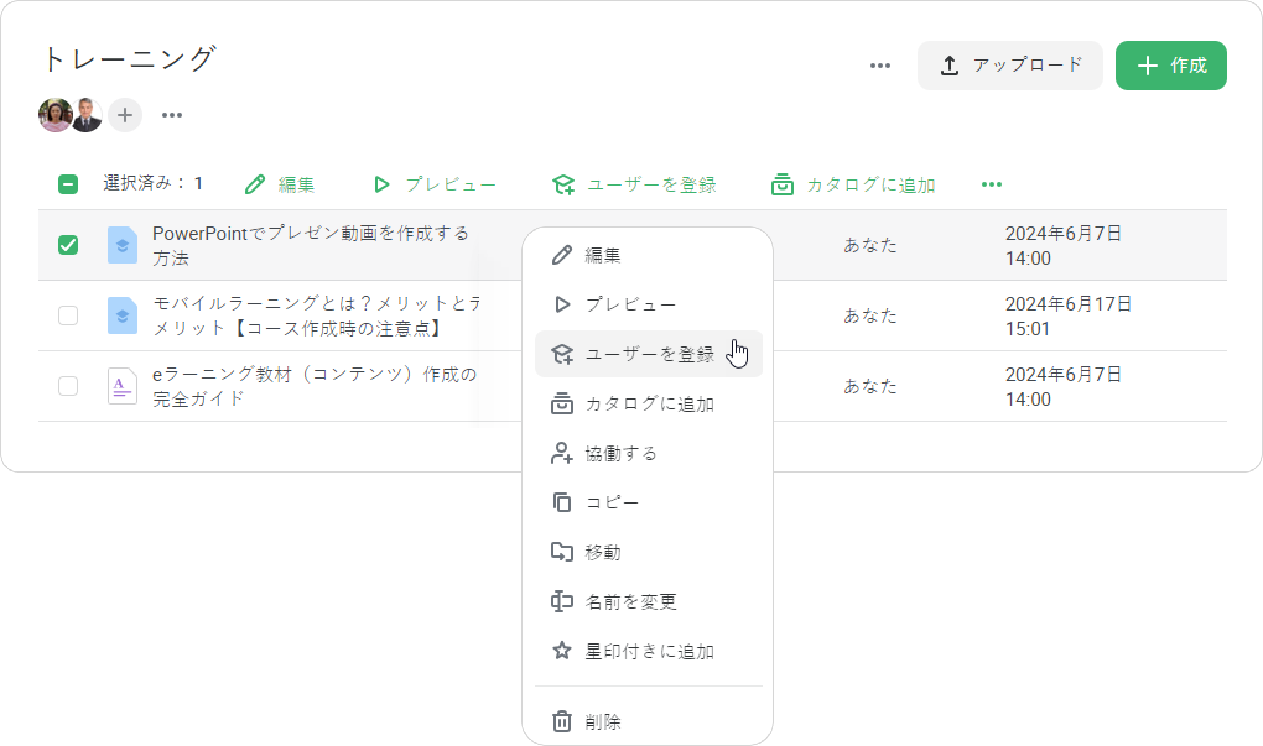Click the green 作成 button
Viewport: 1263px width, 746px height.
pyautogui.click(x=1171, y=66)
